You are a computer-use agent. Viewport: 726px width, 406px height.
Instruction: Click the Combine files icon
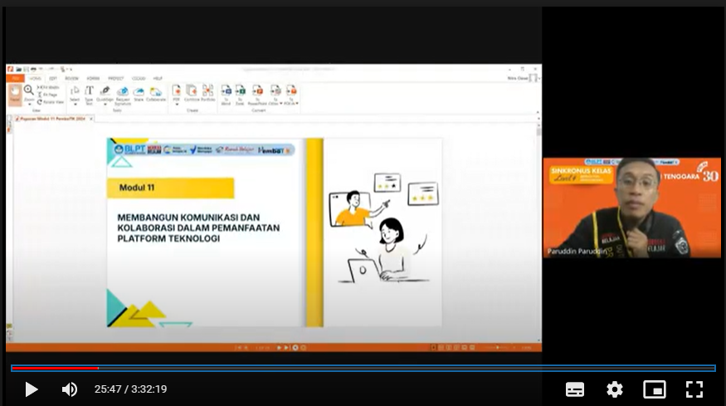[191, 93]
